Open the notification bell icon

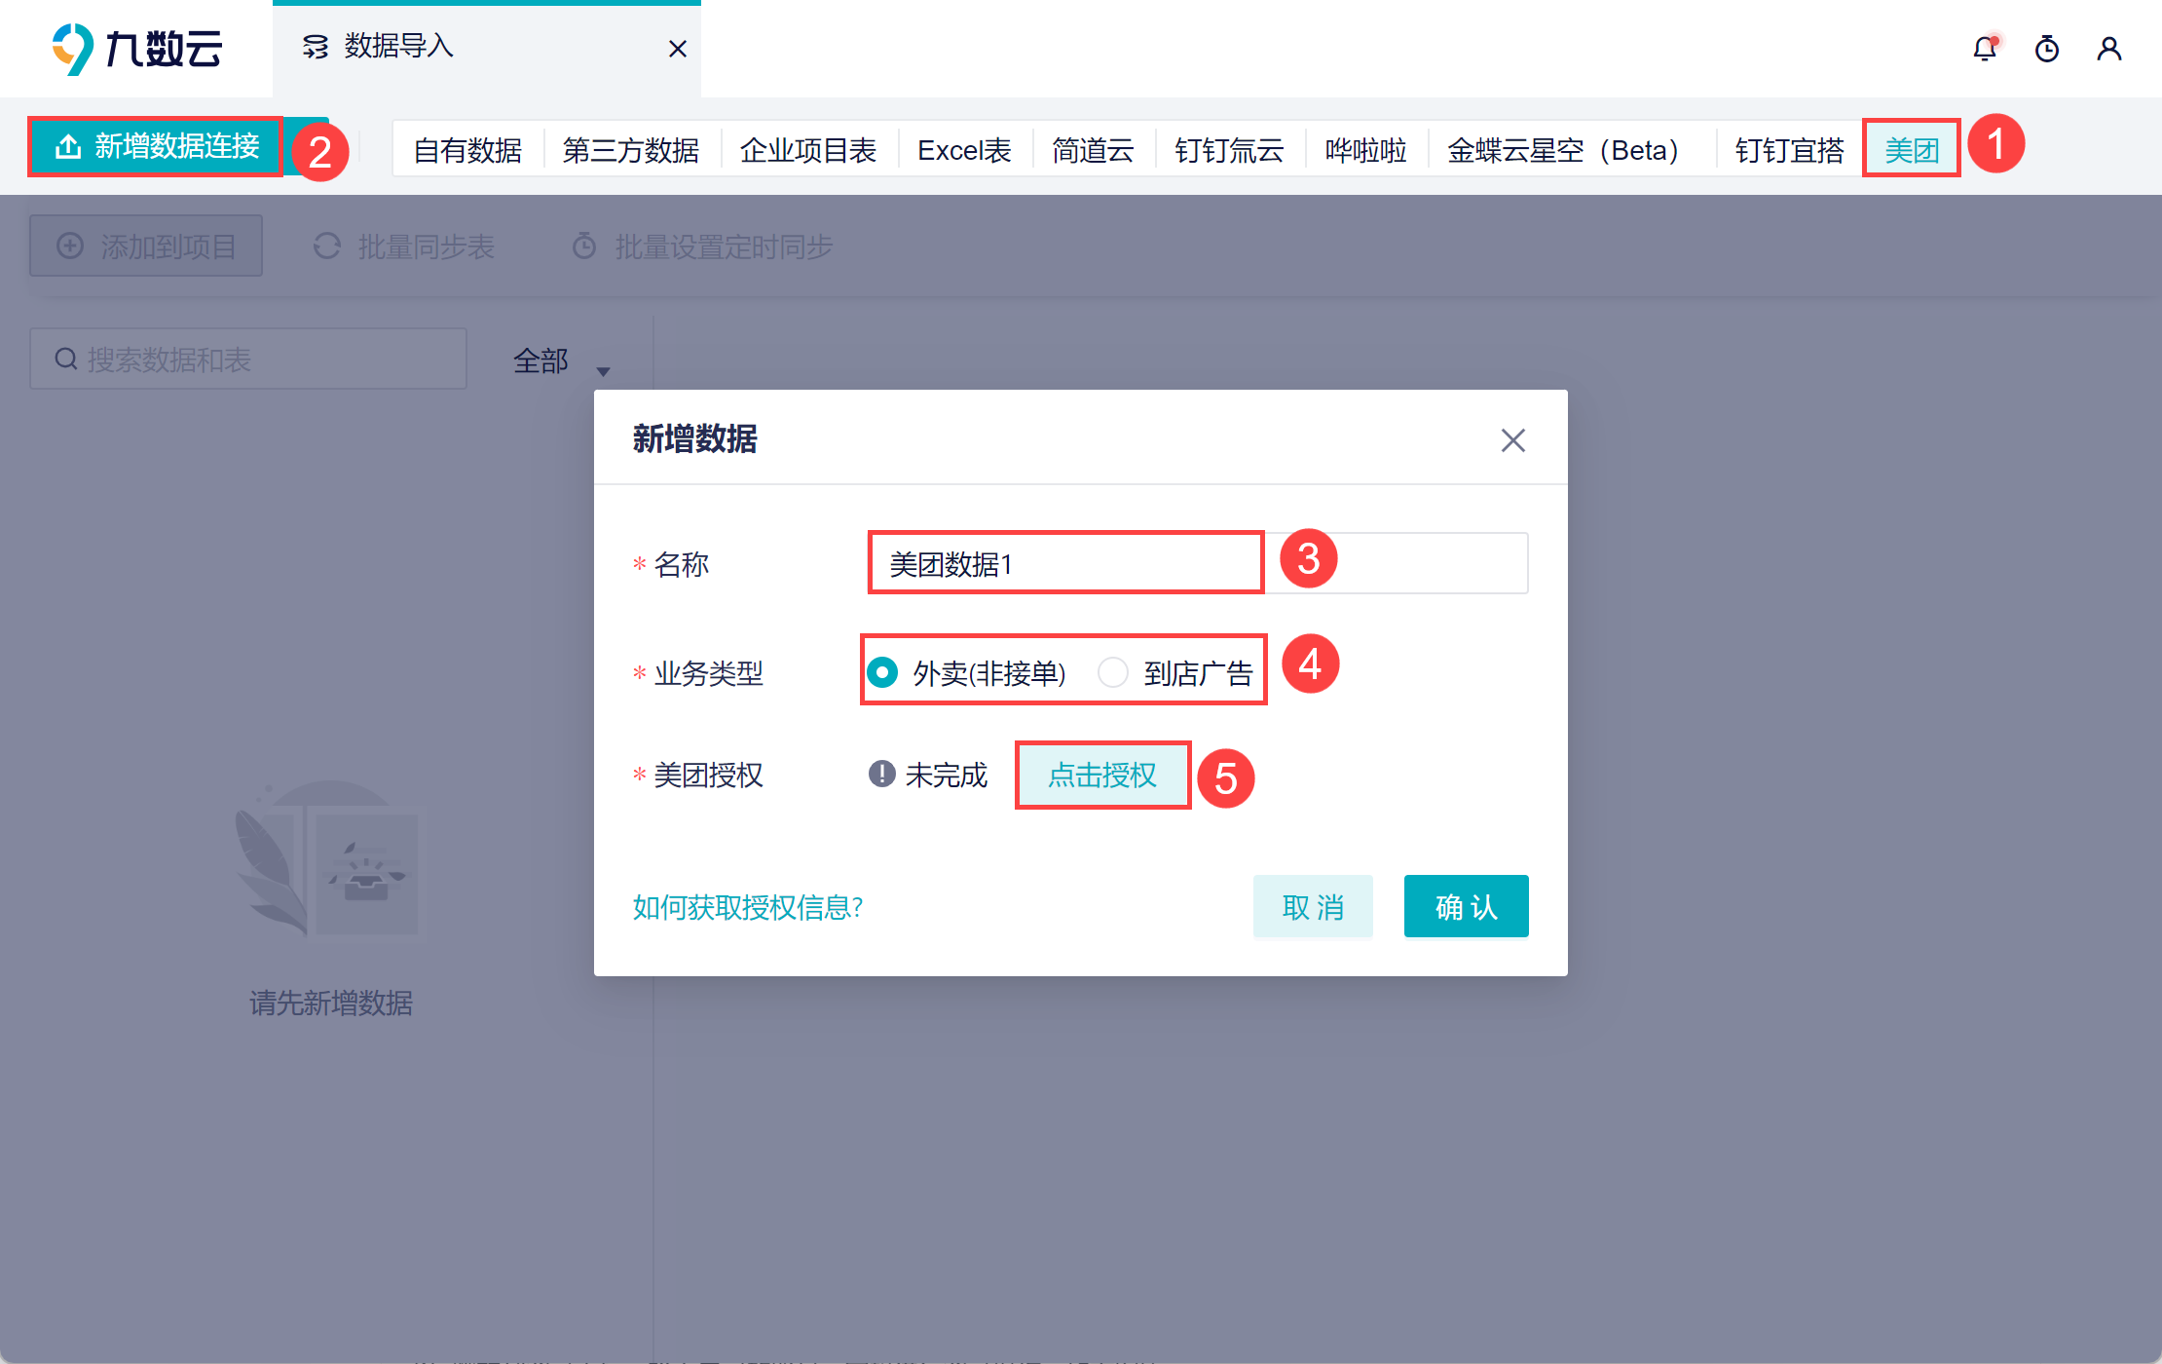click(1985, 49)
